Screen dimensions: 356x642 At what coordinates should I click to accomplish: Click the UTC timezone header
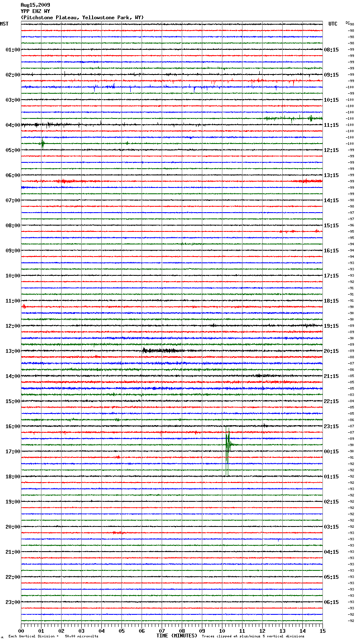[333, 24]
